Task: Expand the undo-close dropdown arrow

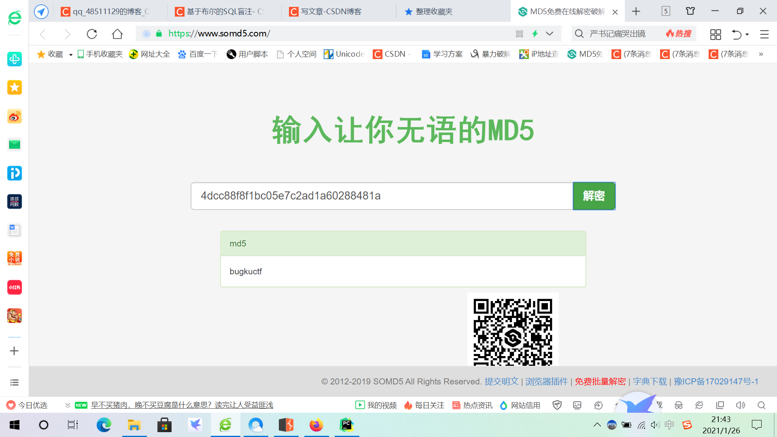Action: tap(747, 34)
